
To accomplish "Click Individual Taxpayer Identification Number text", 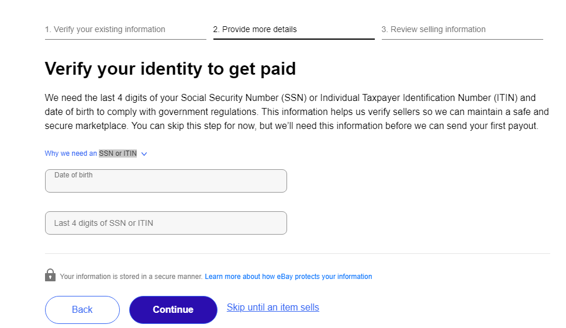I will coord(406,97).
